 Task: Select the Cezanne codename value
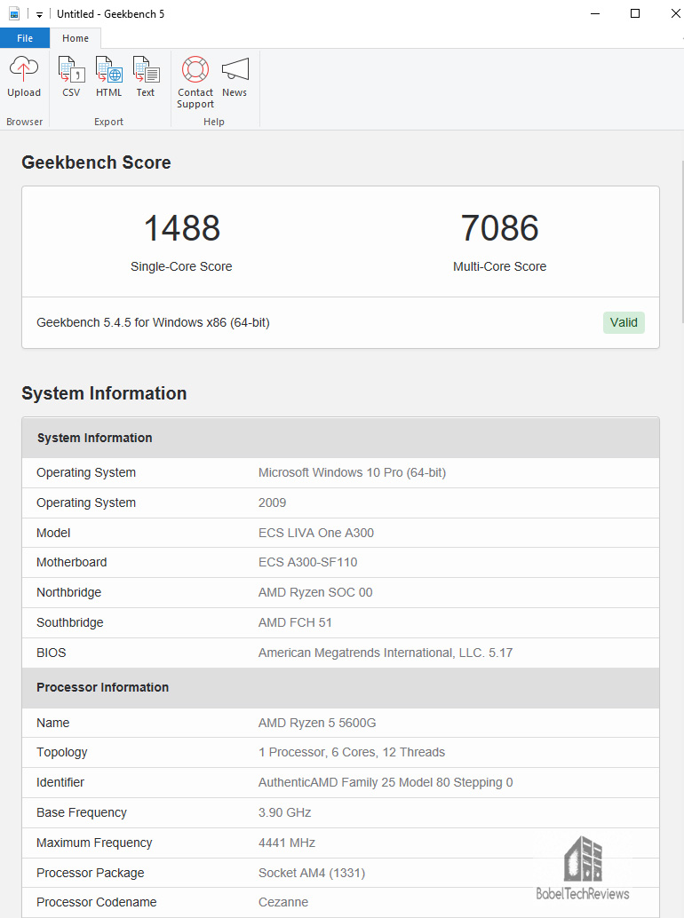point(283,902)
